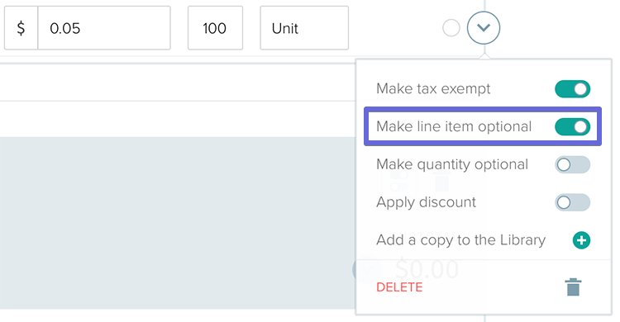Click the Unit text field
This screenshot has height=322, width=620.
pyautogui.click(x=304, y=28)
